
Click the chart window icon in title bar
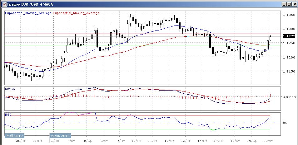click(x=4, y=4)
